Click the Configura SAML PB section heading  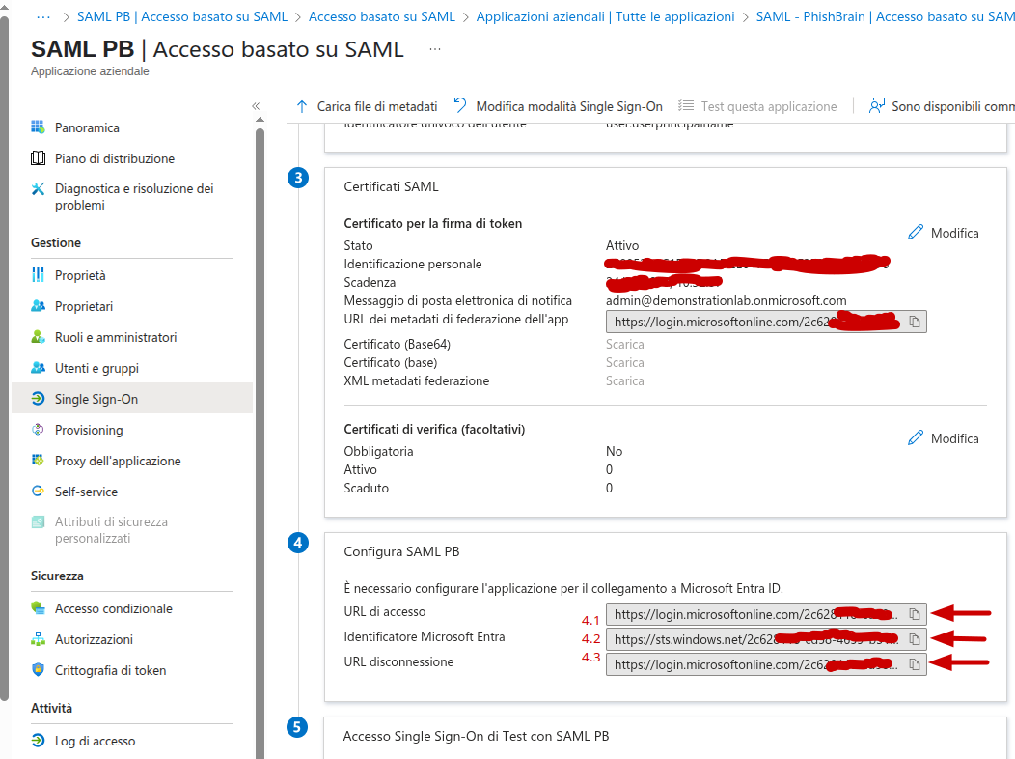(401, 551)
